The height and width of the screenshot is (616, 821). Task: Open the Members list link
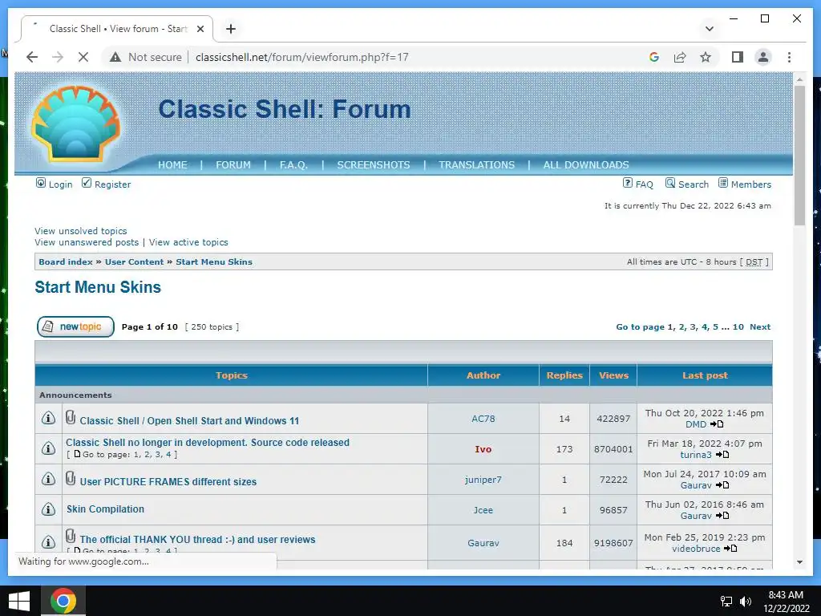click(x=750, y=184)
